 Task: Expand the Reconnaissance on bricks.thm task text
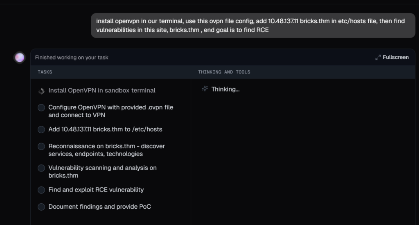coord(106,150)
